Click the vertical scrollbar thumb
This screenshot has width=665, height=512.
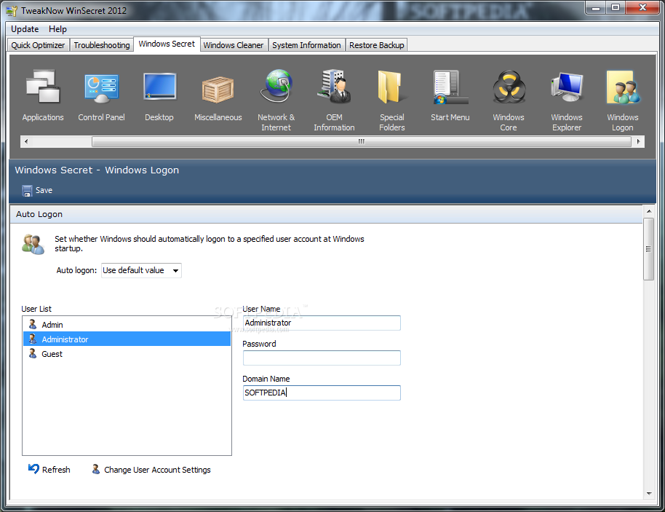coord(649,249)
